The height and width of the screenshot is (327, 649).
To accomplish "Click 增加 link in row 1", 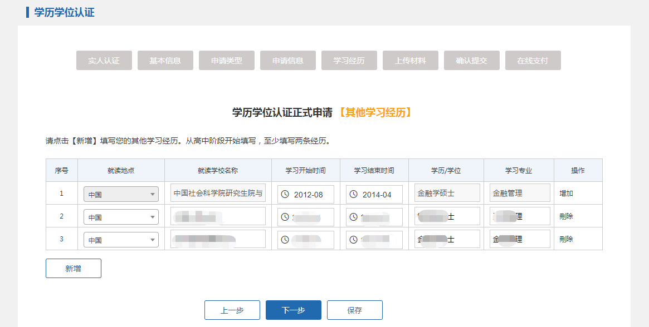I will coord(567,194).
